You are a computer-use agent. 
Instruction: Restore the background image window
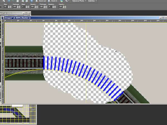click(x=26, y=13)
